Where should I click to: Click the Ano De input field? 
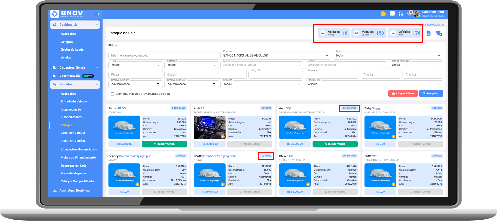coord(381,75)
